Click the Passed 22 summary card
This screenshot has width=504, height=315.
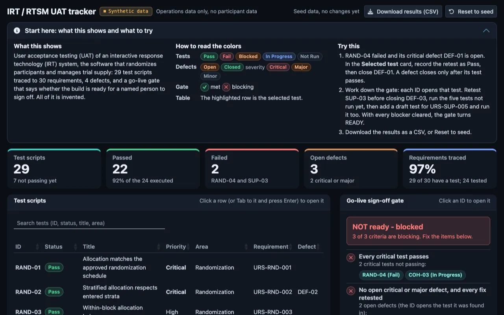pos(153,169)
